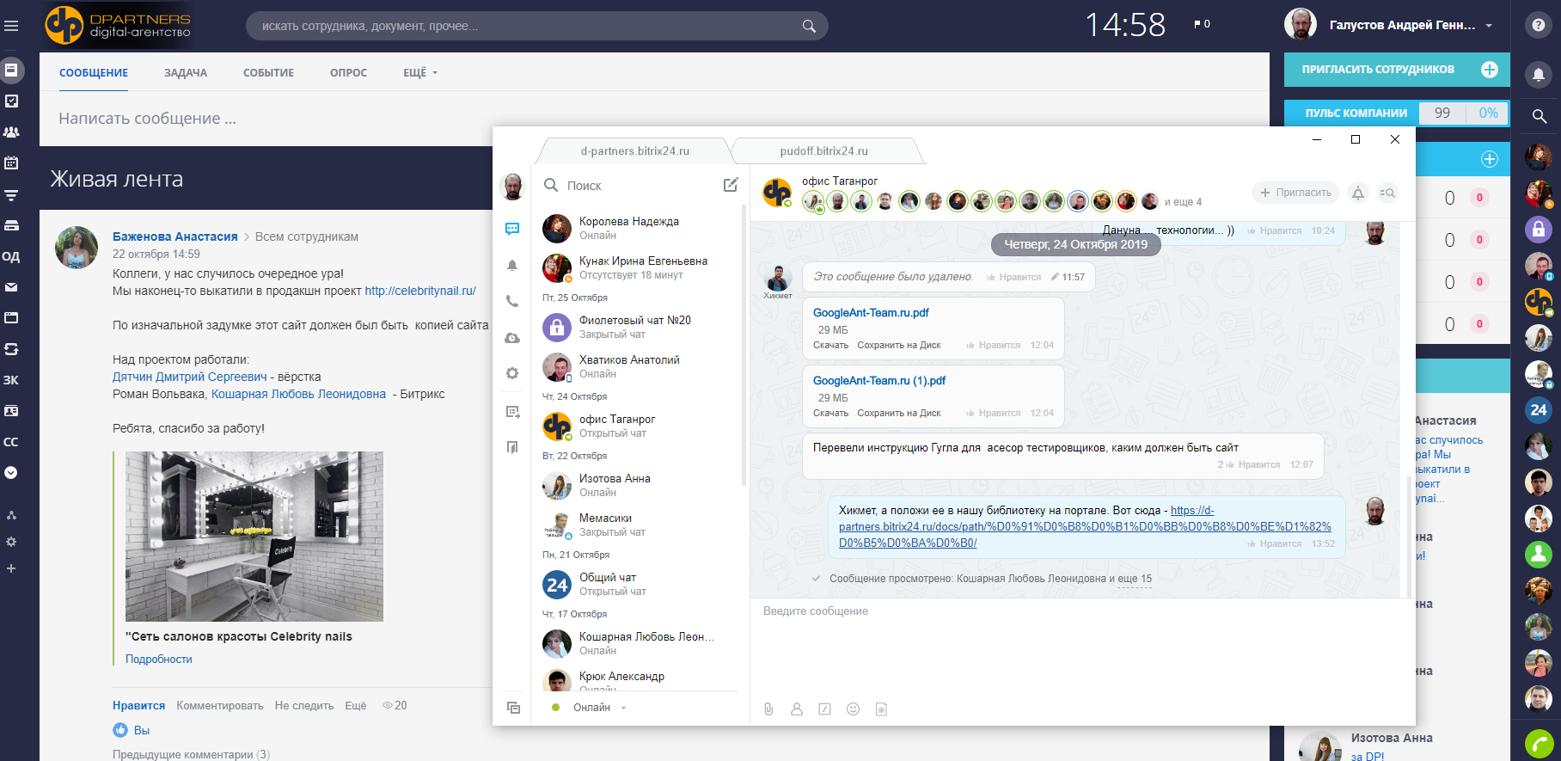The image size is (1561, 761).
Task: Switch to the d-partners.bitrix24.ru tab
Action: [634, 150]
